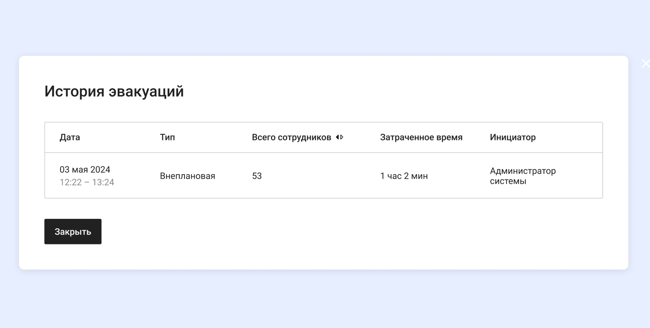Viewport: 650px width, 328px height.
Task: Click the История эвакуаций dialog title
Action: click(114, 91)
